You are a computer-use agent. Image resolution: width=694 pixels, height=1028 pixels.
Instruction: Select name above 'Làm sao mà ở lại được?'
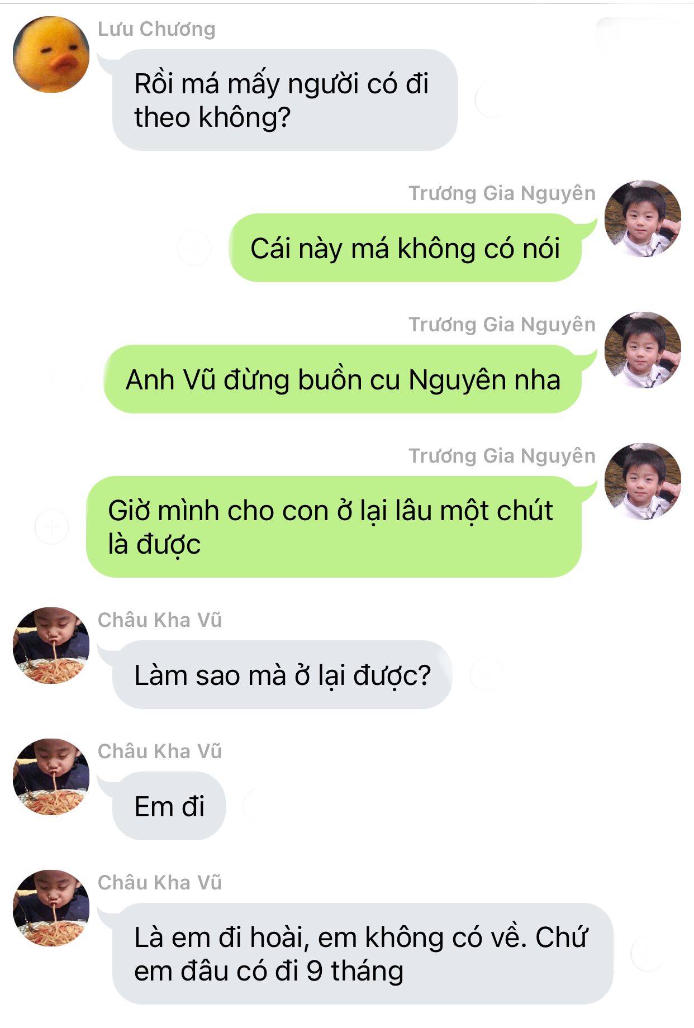160,620
